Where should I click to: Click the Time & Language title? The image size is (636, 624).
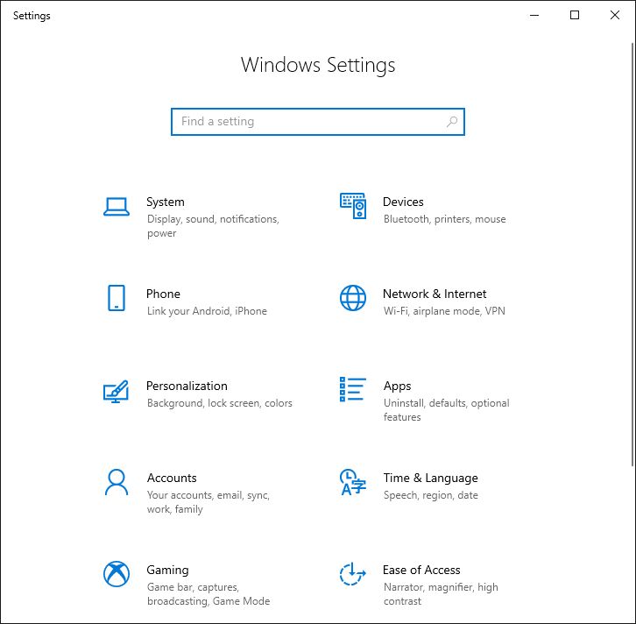[431, 478]
